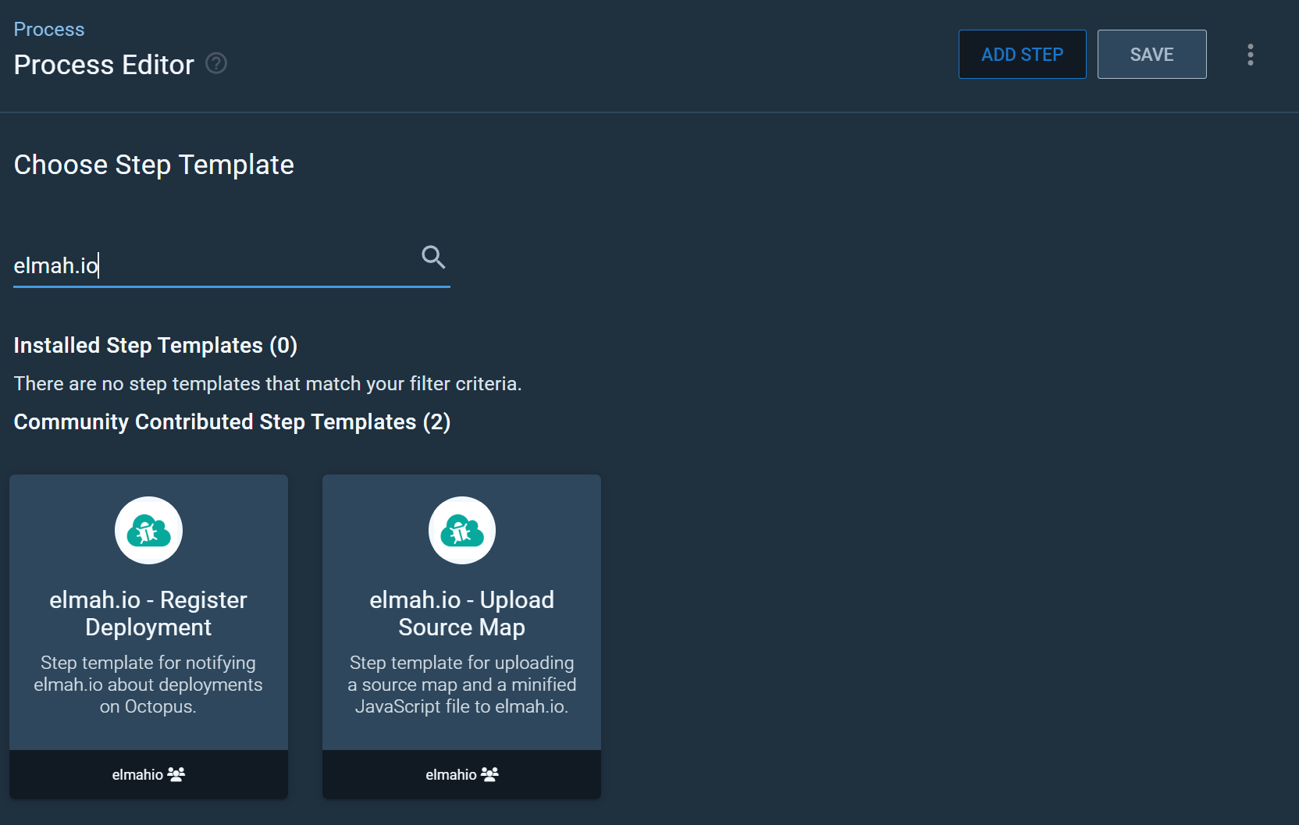This screenshot has height=825, width=1299.
Task: Focus the step template search field
Action: tap(232, 265)
